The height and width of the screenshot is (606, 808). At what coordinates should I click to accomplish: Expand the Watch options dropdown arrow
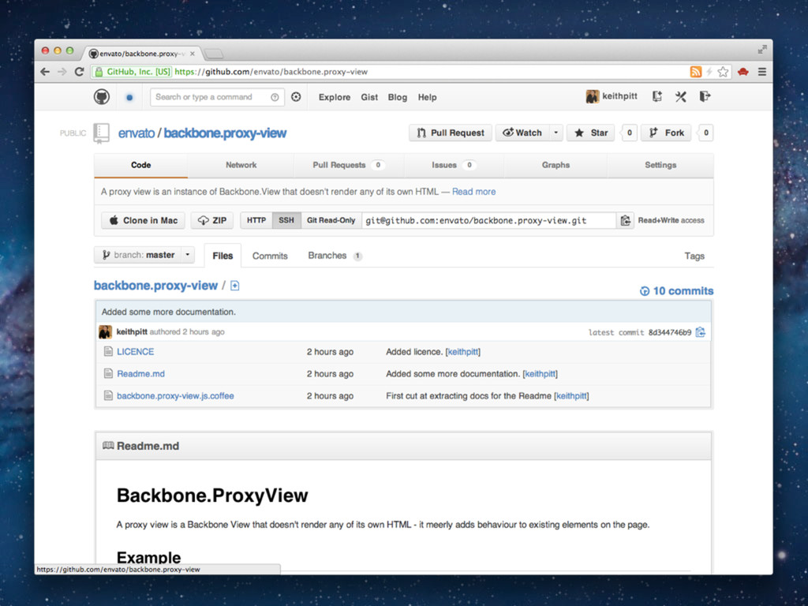tap(556, 133)
